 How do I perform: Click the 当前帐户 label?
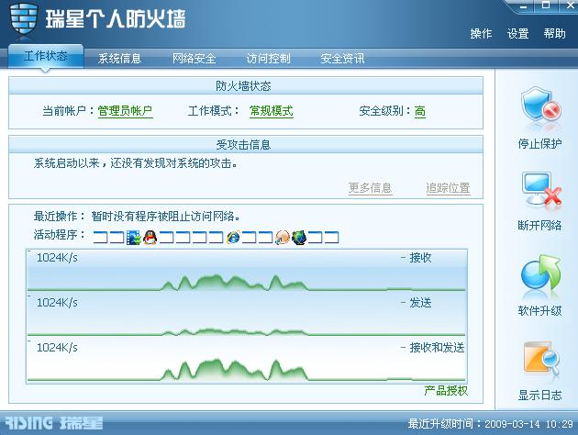tap(68, 111)
